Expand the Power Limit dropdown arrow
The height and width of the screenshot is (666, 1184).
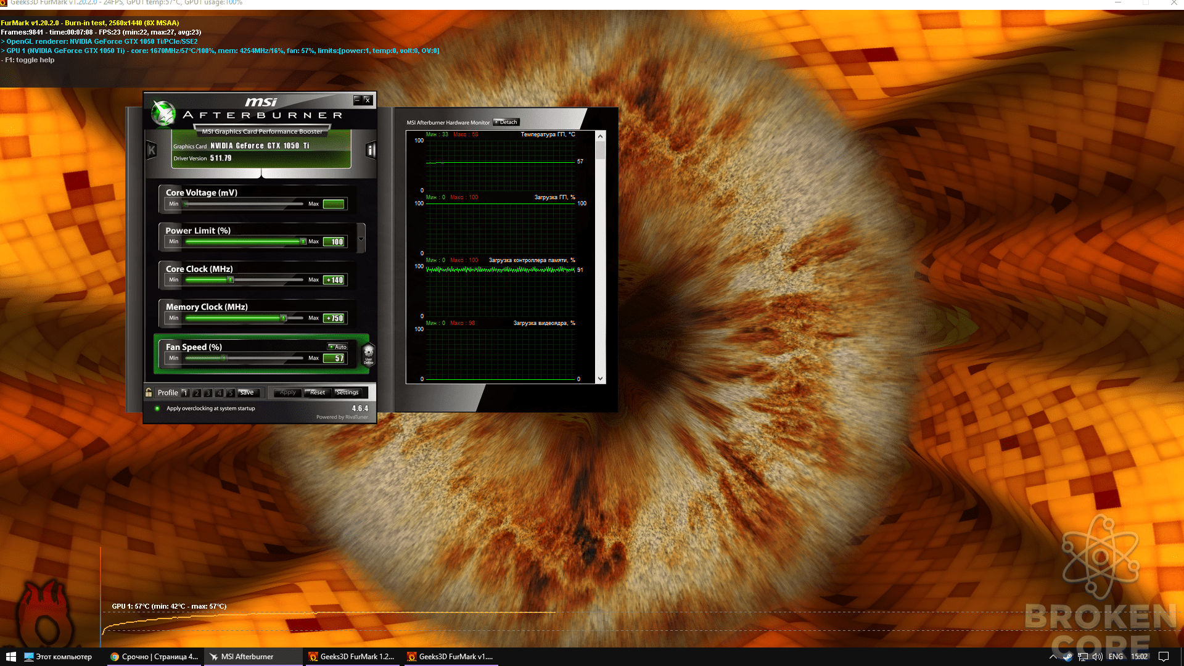361,239
